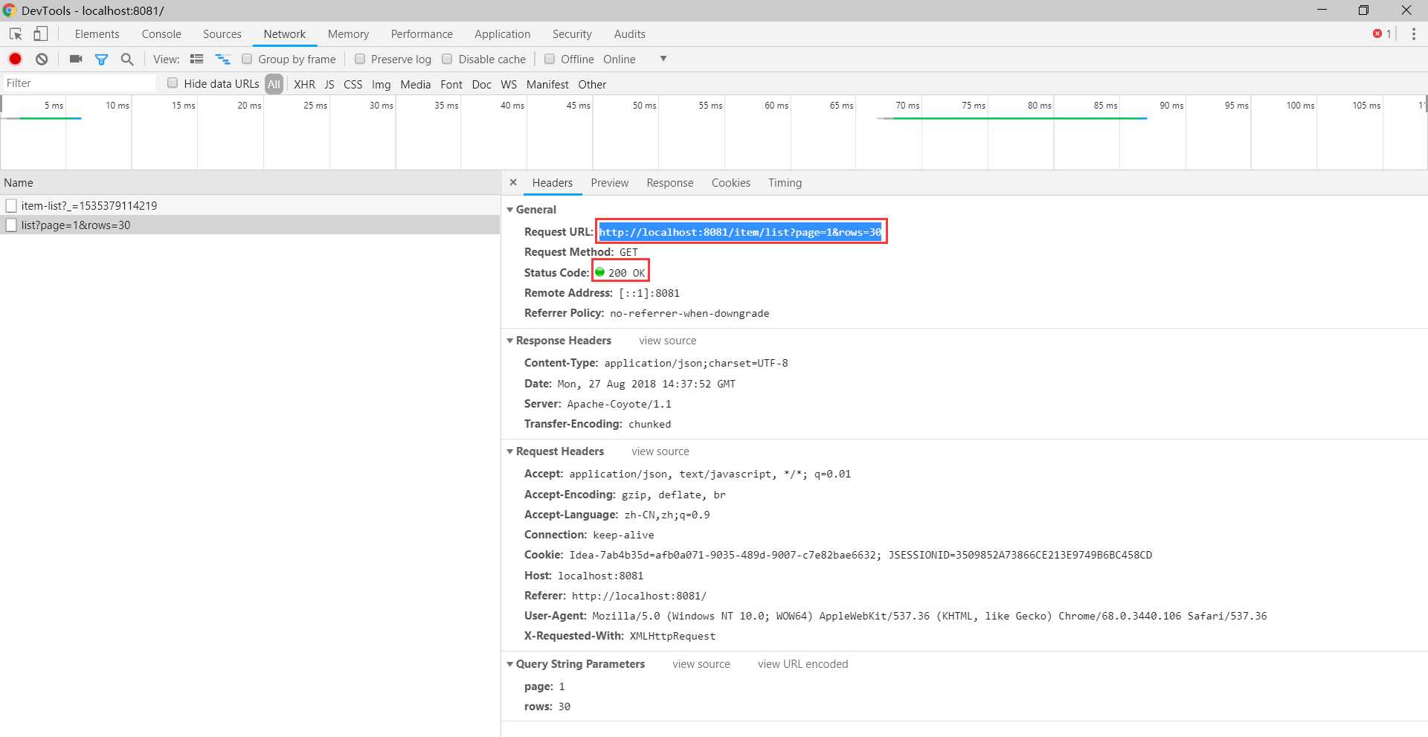The height and width of the screenshot is (737, 1428).
Task: Click view source for Query String Parameters
Action: click(701, 664)
